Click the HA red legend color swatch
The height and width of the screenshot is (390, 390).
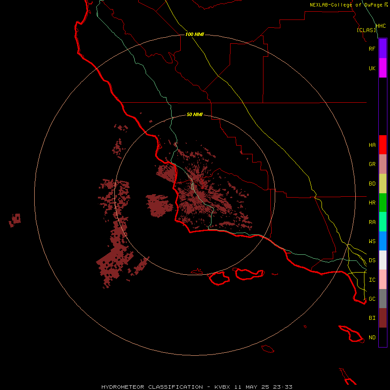point(383,145)
